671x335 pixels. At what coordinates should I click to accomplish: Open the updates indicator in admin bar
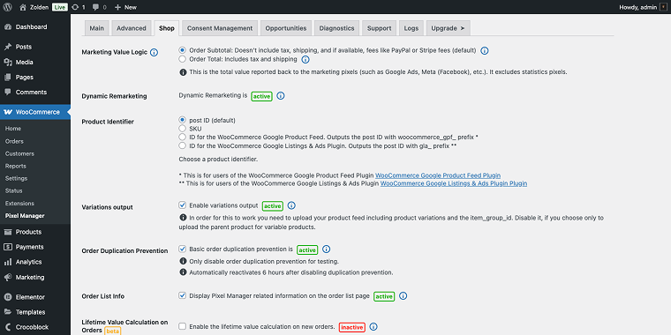[x=79, y=7]
